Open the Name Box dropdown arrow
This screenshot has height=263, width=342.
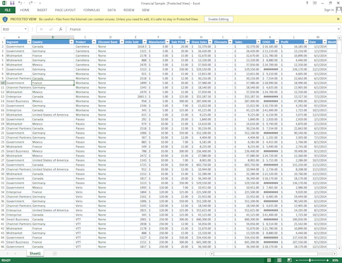[26, 29]
